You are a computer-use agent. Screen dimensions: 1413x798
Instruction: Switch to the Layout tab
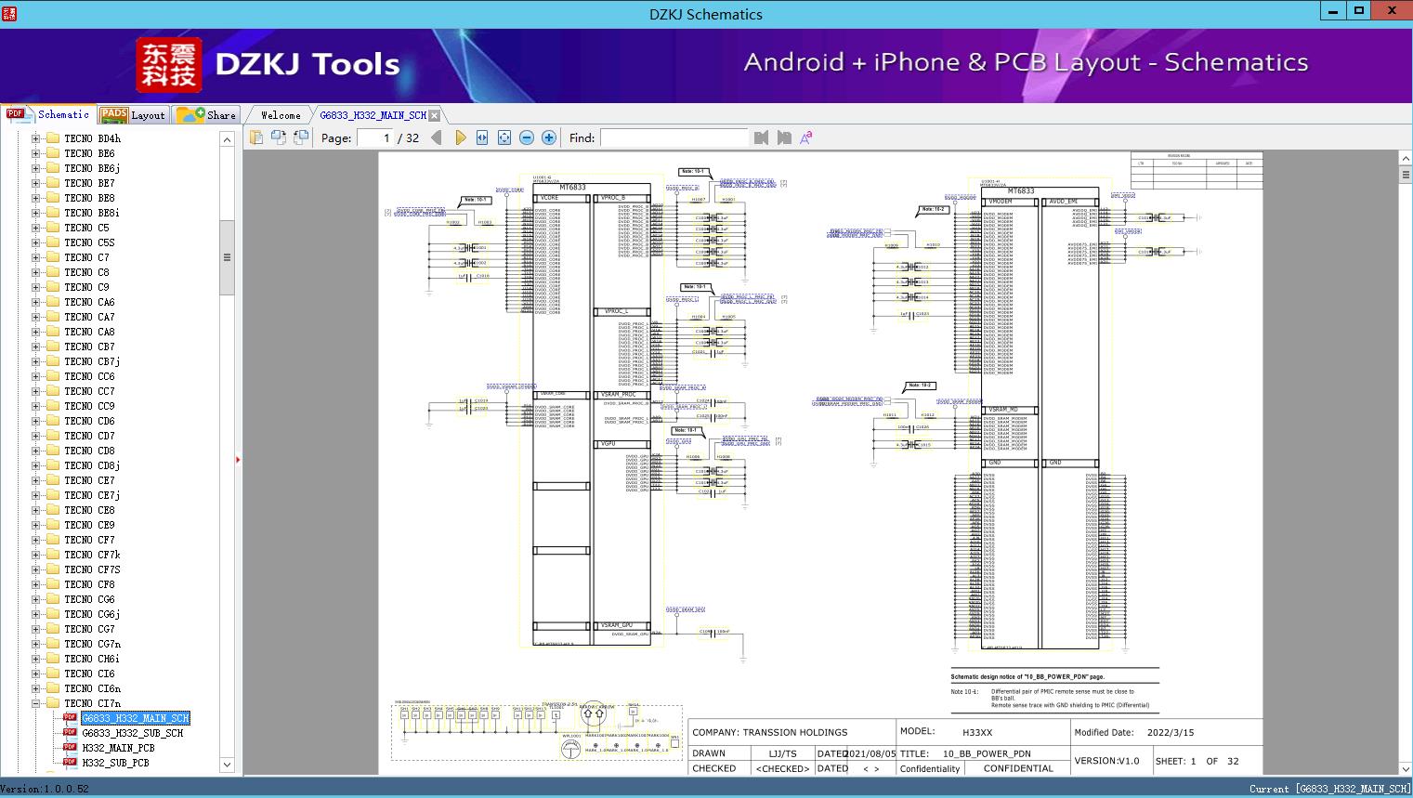tap(133, 114)
